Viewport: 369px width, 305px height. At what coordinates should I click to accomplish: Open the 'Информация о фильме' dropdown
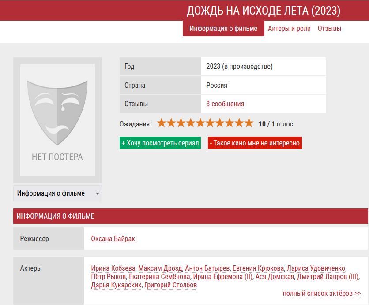point(57,193)
